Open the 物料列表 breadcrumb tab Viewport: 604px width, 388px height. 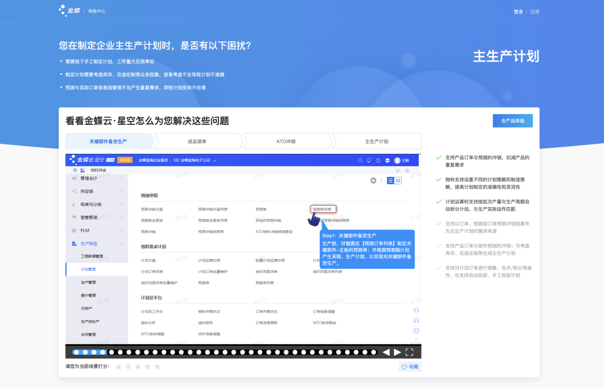(x=98, y=170)
